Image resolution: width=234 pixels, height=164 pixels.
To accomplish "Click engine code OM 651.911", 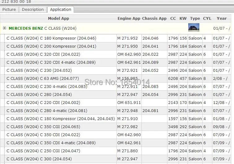I will click(x=129, y=103).
